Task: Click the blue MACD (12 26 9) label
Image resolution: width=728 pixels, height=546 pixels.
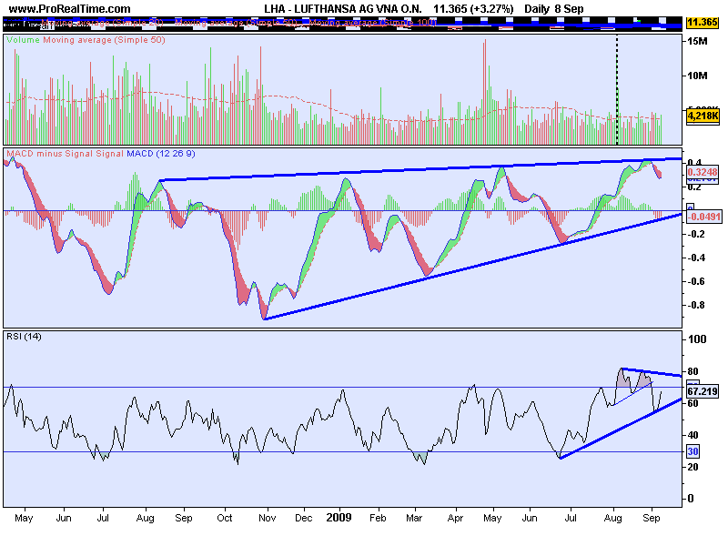Action: [x=161, y=154]
